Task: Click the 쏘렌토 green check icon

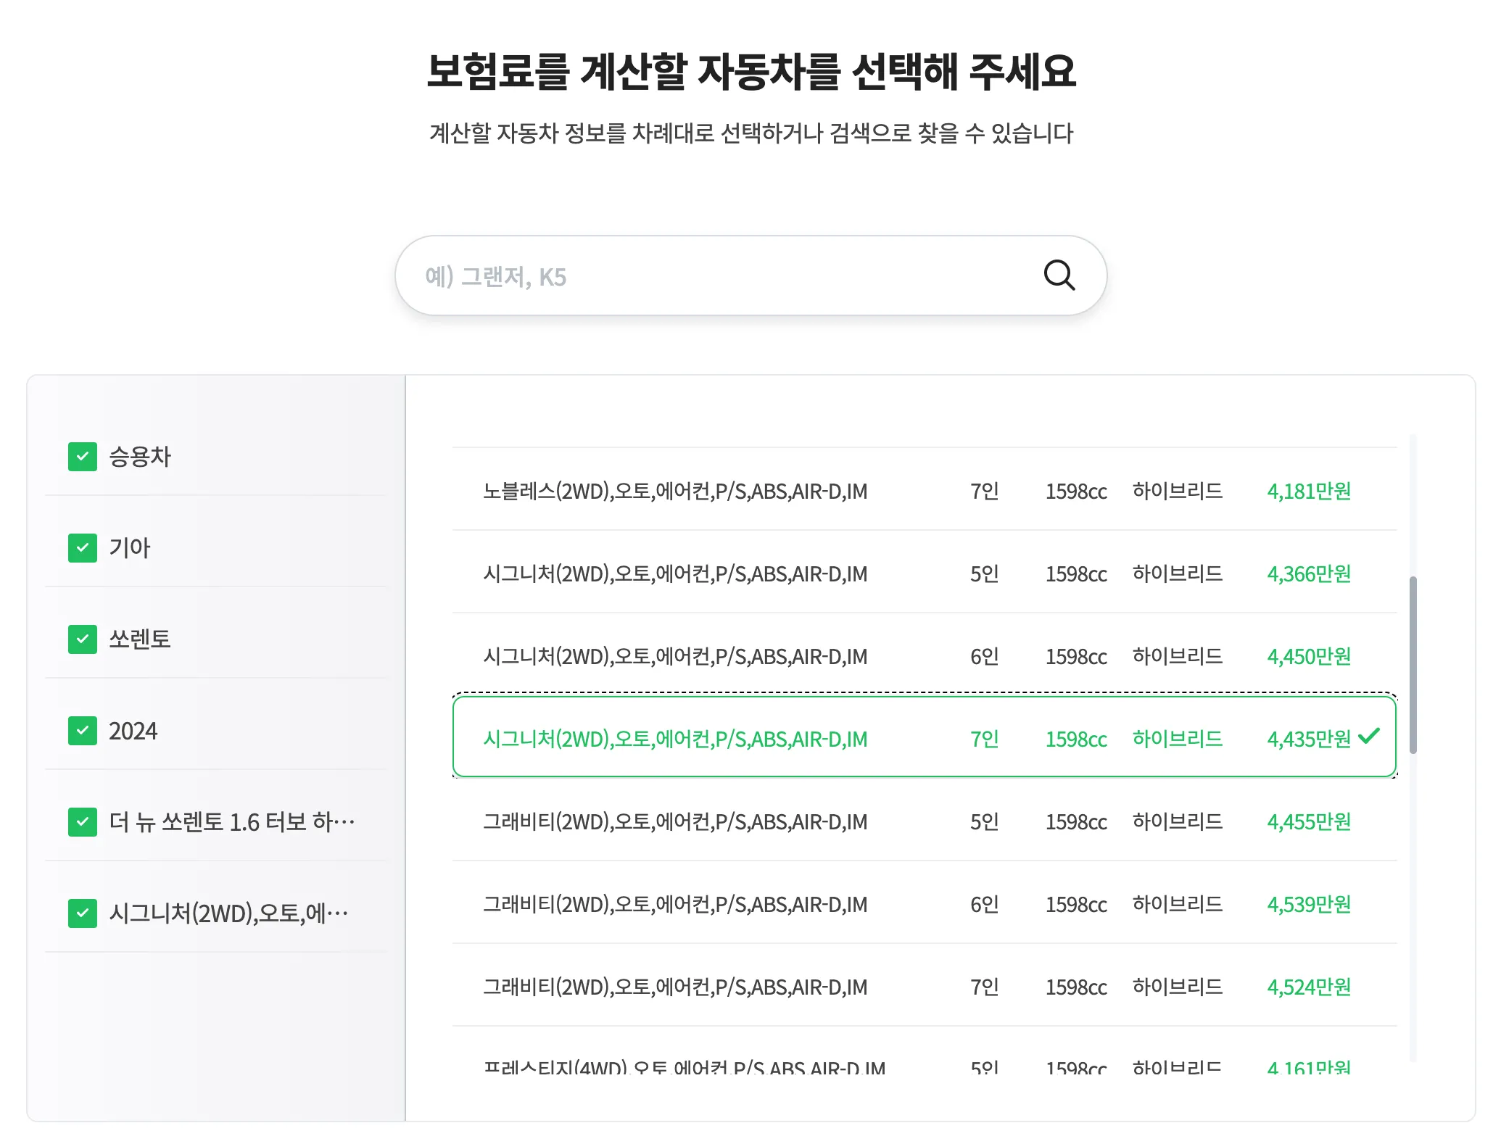Action: 82,639
